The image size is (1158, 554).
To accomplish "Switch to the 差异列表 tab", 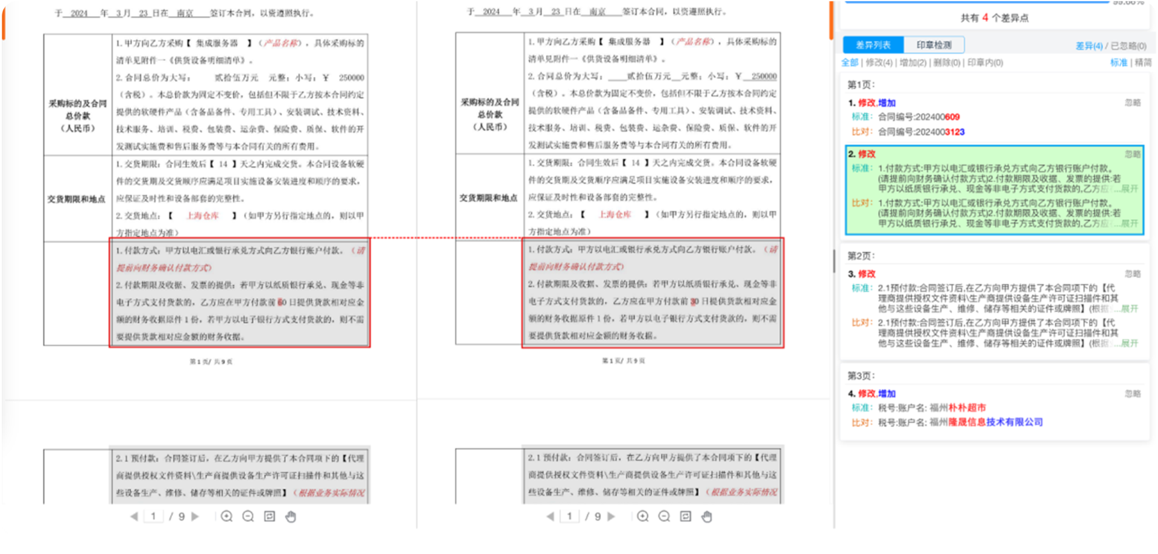I will 873,45.
